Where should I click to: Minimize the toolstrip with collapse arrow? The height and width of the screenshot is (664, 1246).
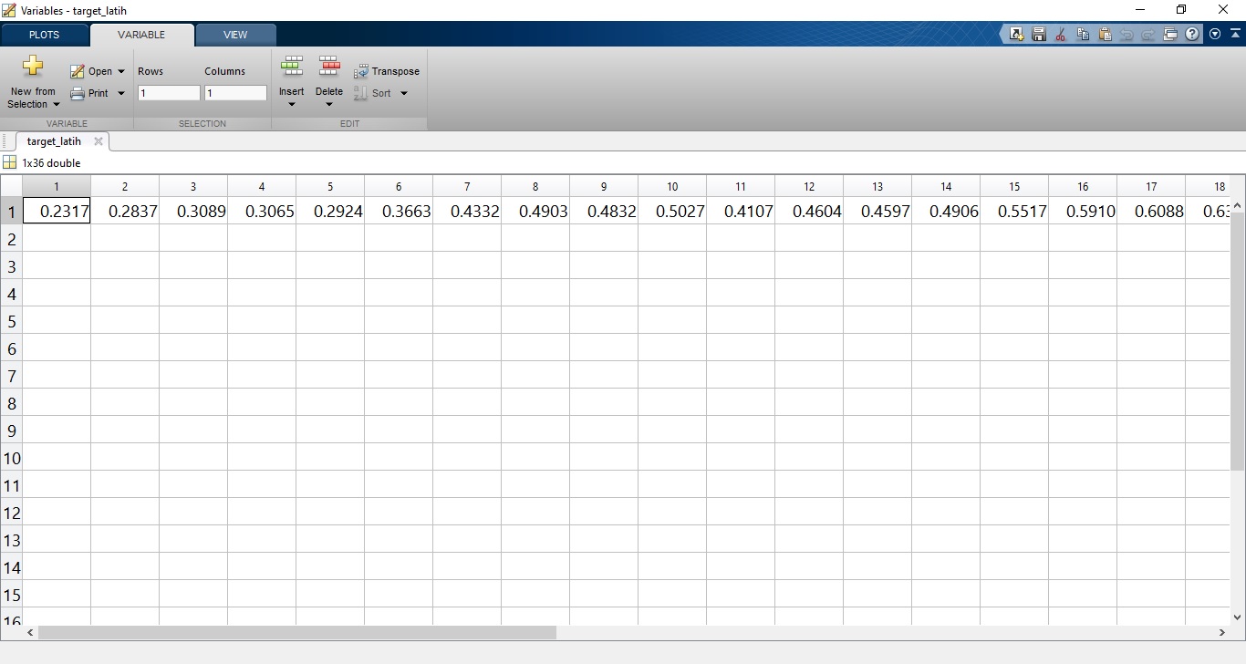(1233, 34)
